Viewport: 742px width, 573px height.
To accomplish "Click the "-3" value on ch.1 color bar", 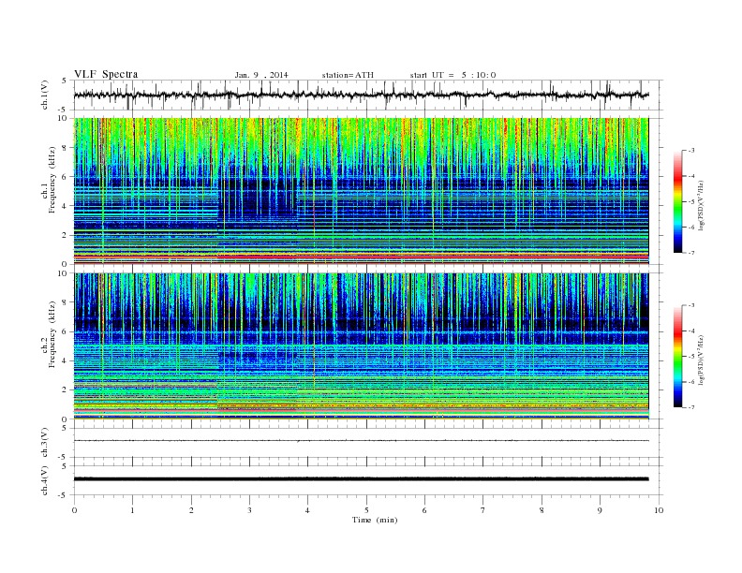I will pyautogui.click(x=690, y=151).
